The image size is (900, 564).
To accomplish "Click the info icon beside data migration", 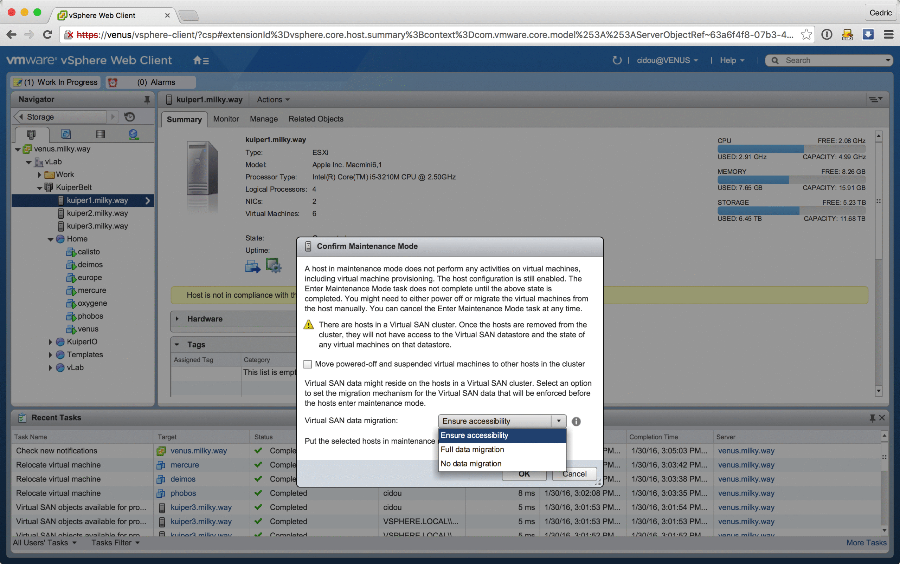I will tap(576, 421).
